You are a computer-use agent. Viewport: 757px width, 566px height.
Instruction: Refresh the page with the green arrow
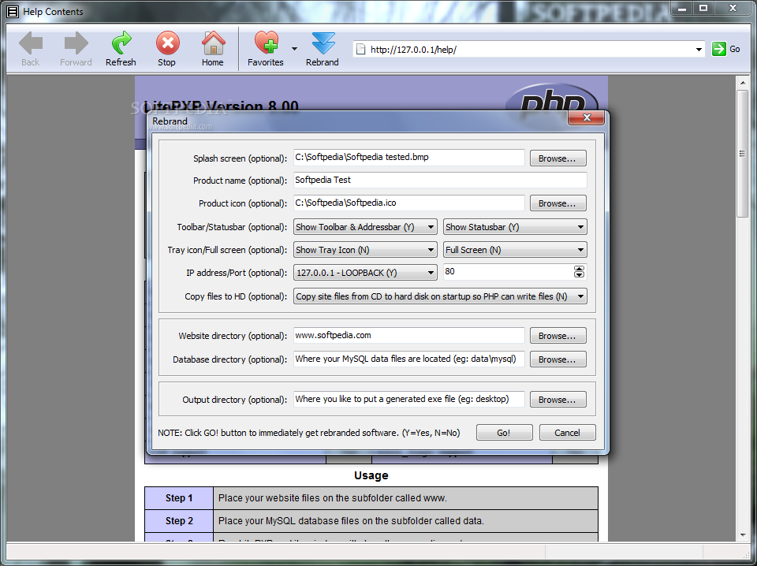tap(121, 43)
